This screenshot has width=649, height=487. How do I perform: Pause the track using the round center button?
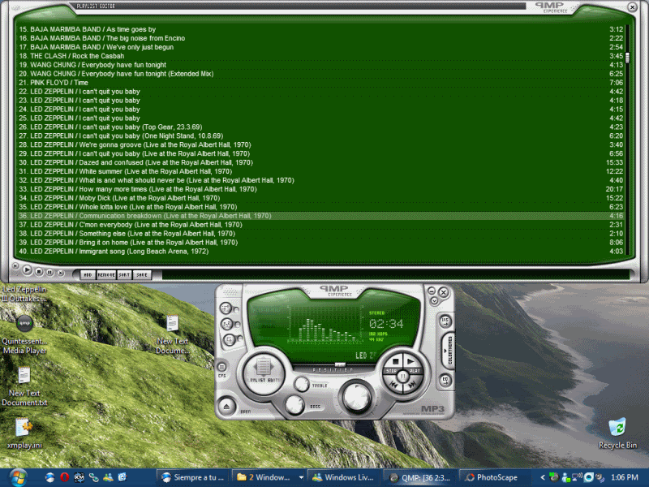(402, 377)
